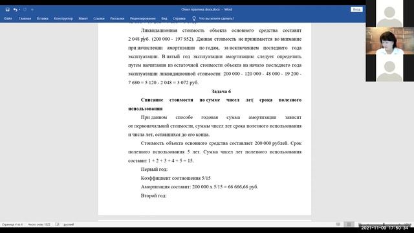The height and width of the screenshot is (233, 414).
Task: Click the document title 'Ответ практика docx.docx - Word'
Action: (207, 10)
